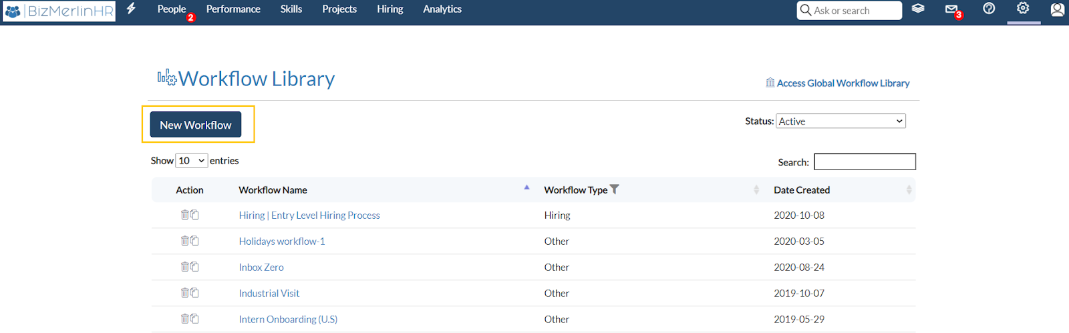Viewport: 1069px width, 333px height.
Task: Click the Workflow Library title icon
Action: [x=167, y=78]
